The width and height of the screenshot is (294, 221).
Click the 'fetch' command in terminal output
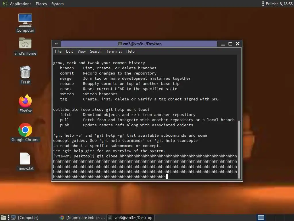point(66,115)
